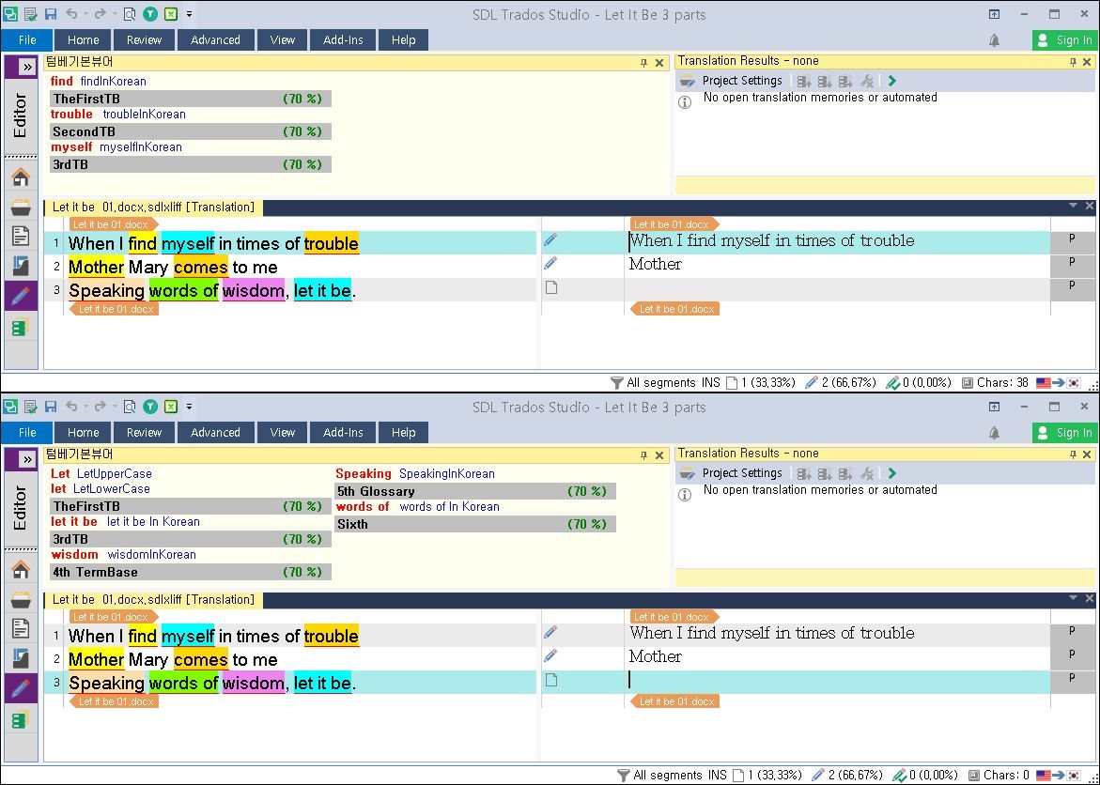
Task: Click Project Settings label in lower Translation Results panel
Action: click(742, 473)
